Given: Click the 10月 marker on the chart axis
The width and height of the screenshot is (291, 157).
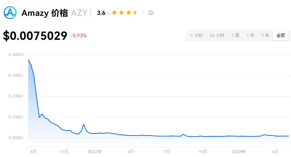Looking at the screenshot, I should pyautogui.click(x=203, y=151).
